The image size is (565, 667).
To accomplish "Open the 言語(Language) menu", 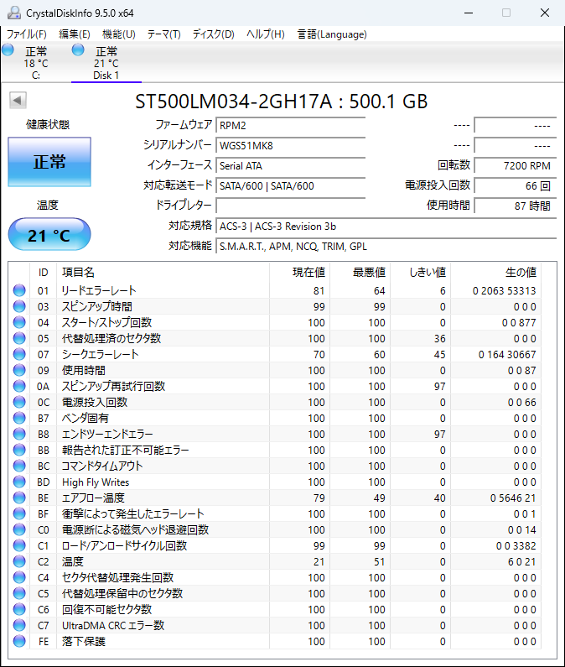I will [332, 34].
